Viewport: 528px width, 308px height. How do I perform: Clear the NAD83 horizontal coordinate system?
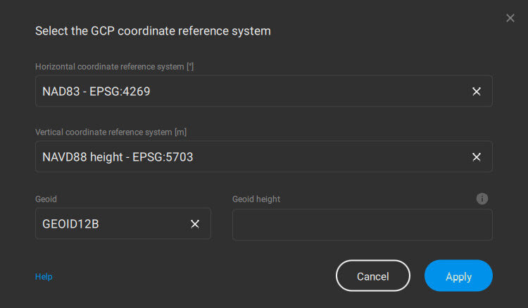(x=477, y=92)
